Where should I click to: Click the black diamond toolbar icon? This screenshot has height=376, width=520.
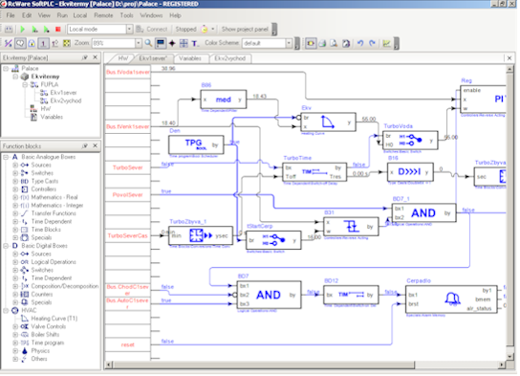[172, 43]
